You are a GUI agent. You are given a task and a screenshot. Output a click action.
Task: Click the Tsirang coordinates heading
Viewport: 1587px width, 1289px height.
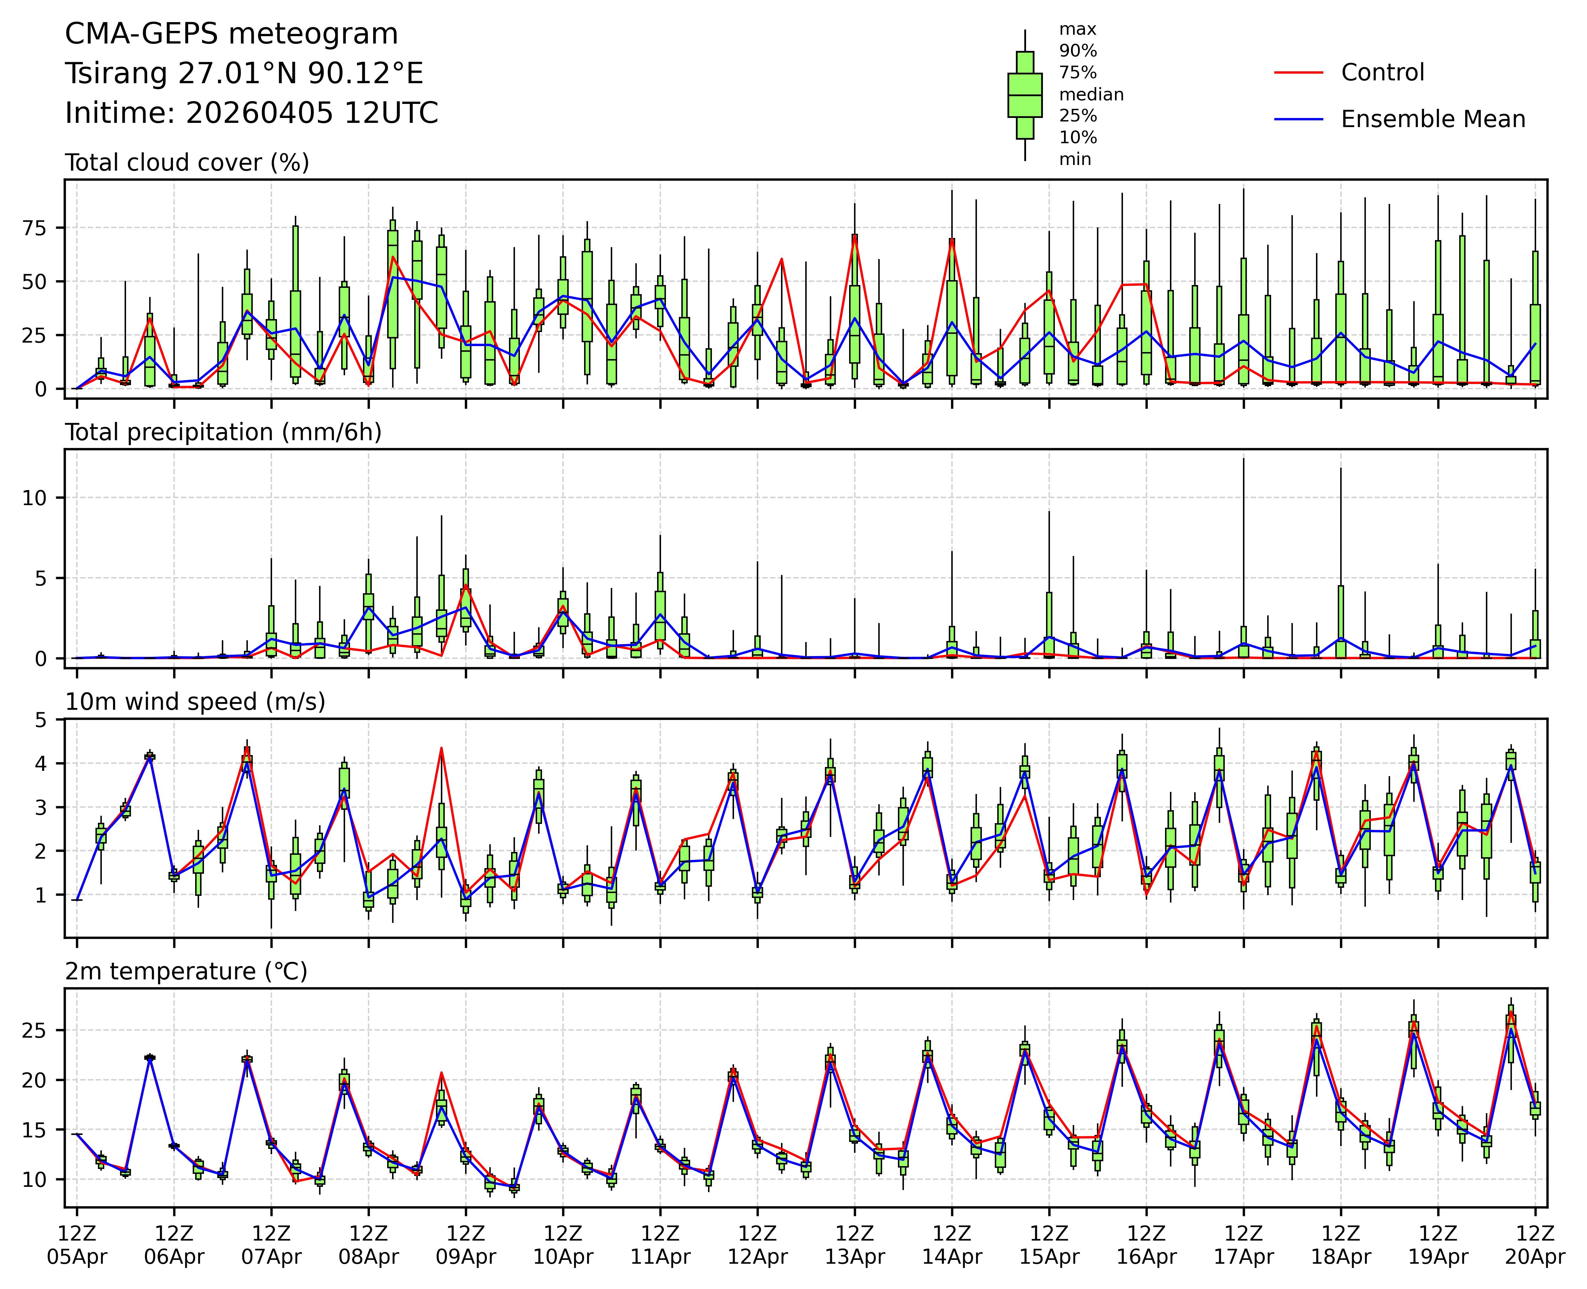click(244, 73)
